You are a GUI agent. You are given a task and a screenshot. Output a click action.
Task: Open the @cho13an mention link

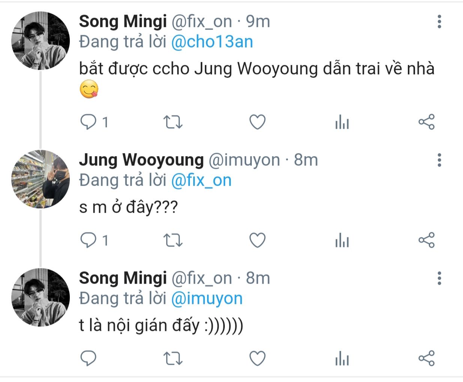point(212,42)
